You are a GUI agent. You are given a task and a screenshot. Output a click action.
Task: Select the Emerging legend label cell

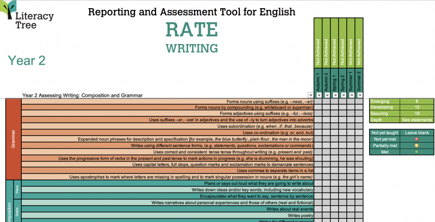coord(384,102)
